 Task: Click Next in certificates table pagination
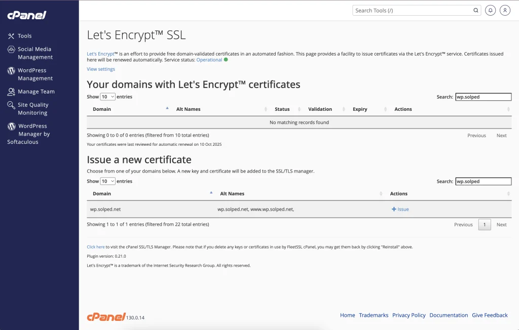click(501, 136)
